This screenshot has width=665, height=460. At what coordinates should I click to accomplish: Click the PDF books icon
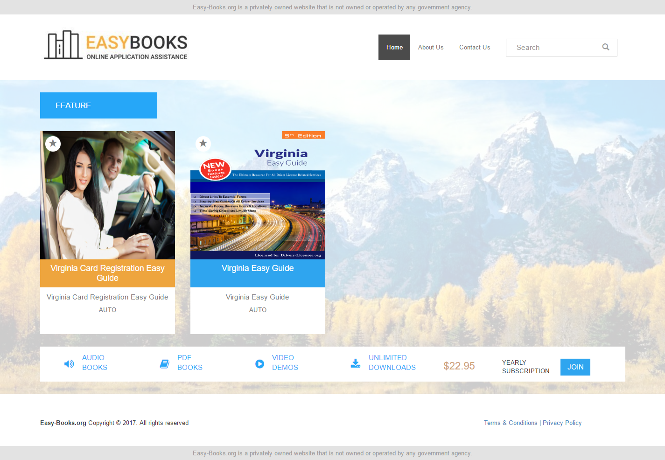tap(164, 364)
